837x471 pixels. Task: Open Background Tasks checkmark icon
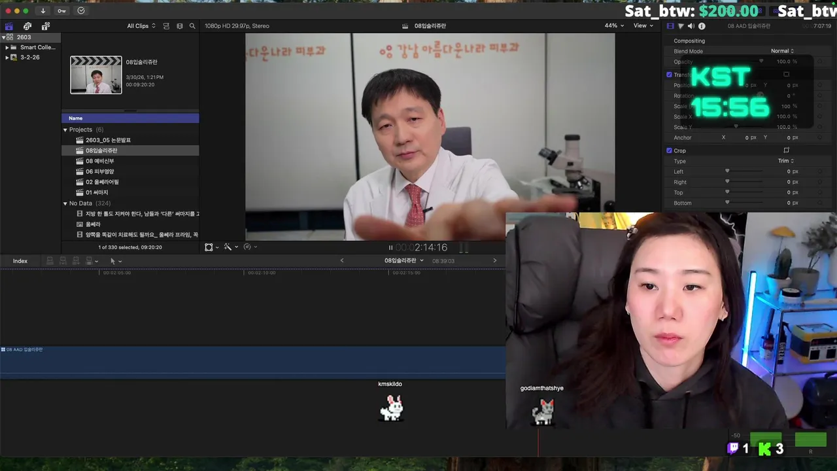tap(81, 10)
